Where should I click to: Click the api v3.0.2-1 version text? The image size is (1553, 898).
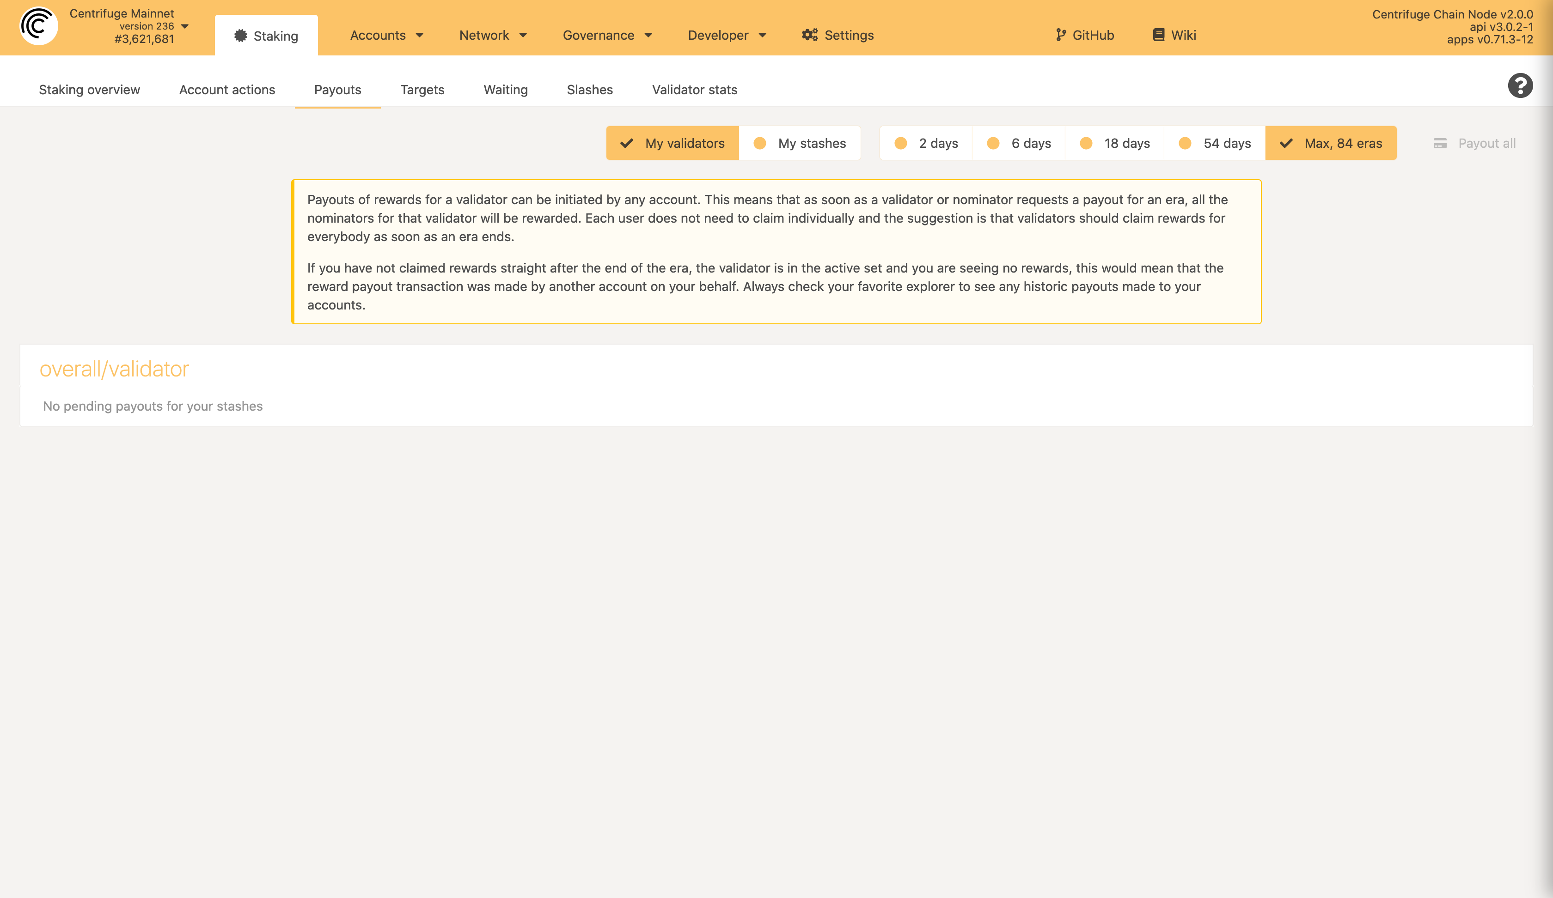(1501, 27)
